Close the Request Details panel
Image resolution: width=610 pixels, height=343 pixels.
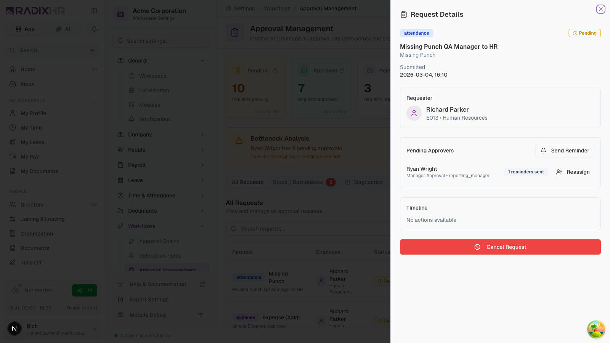(x=600, y=9)
